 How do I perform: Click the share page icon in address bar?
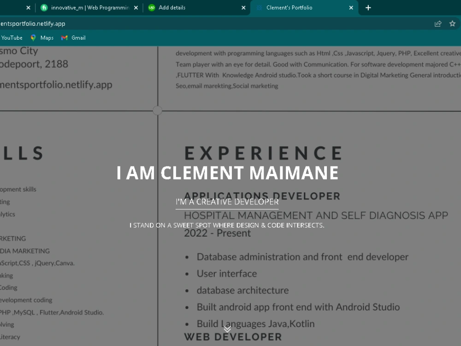point(438,24)
